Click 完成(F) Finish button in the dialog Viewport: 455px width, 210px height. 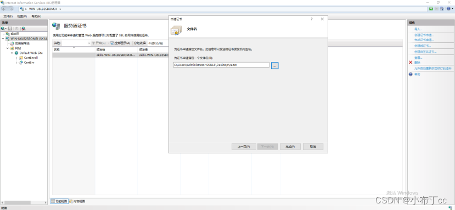290,147
